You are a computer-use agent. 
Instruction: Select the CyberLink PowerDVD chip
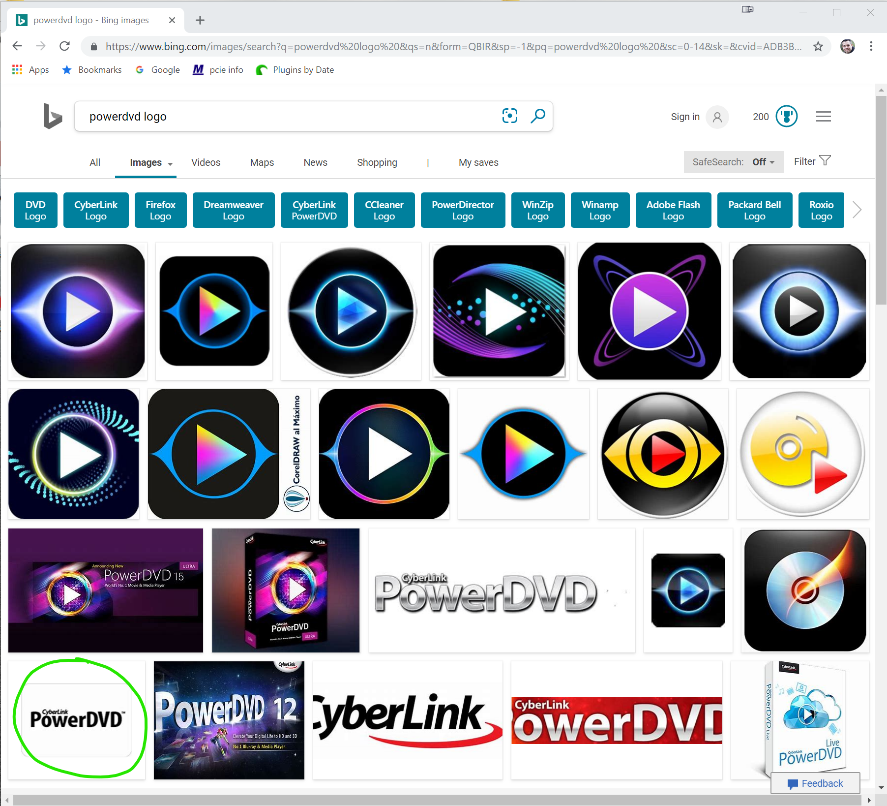pyautogui.click(x=314, y=210)
